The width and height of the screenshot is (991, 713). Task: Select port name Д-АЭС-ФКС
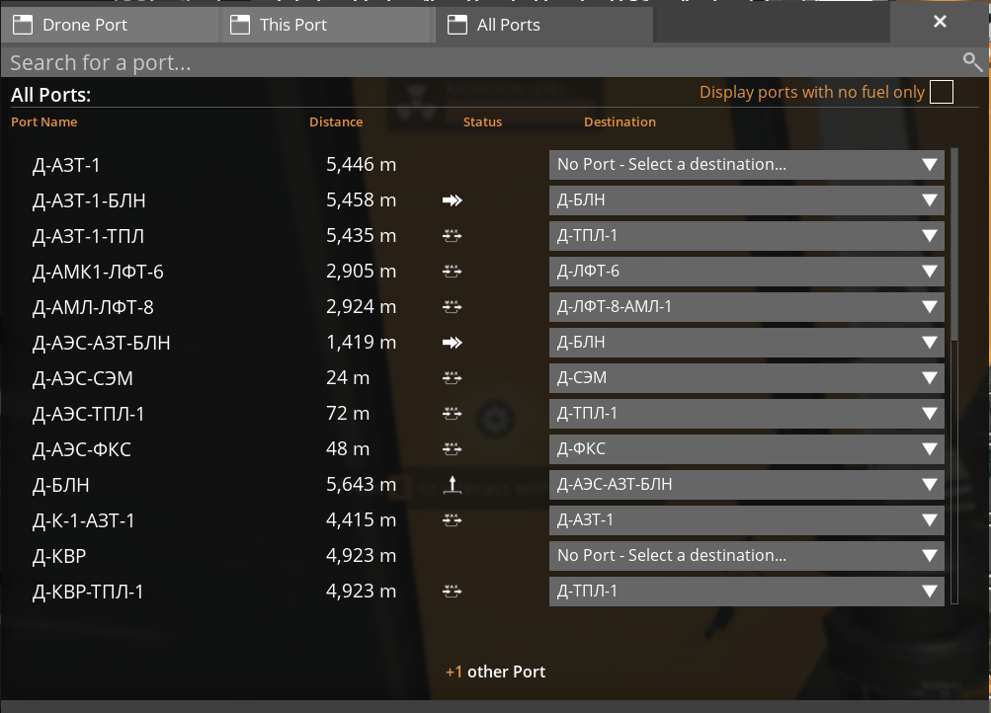pos(82,449)
